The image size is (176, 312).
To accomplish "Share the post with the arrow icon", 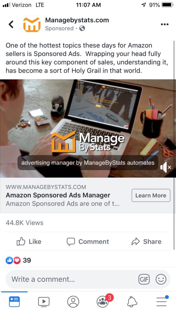I will coord(146,242).
